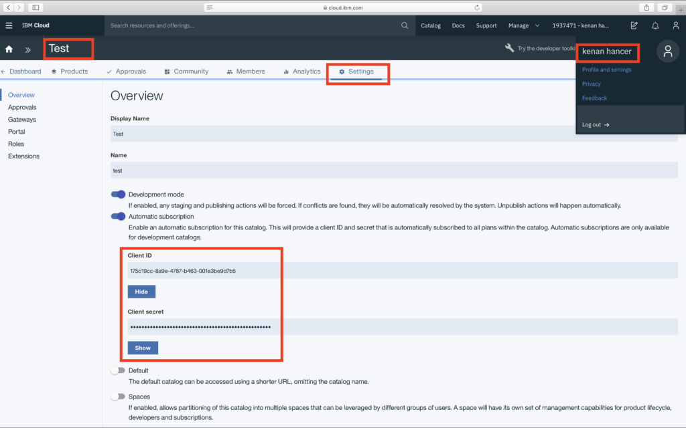Expand the double chevron breadcrumb navigation

(x=28, y=49)
